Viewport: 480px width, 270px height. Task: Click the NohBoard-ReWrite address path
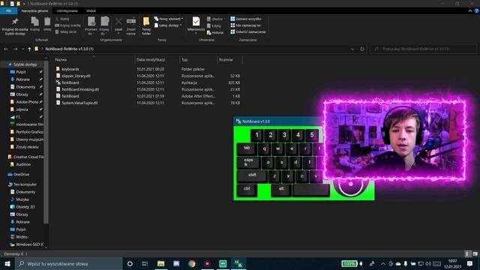tap(70, 49)
